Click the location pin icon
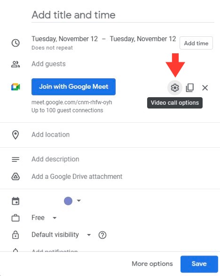The width and height of the screenshot is (220, 276). (16, 135)
